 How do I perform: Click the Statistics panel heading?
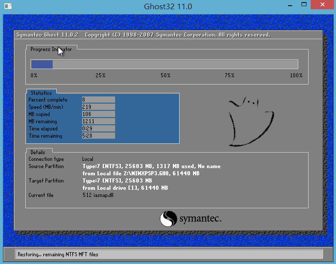click(41, 93)
